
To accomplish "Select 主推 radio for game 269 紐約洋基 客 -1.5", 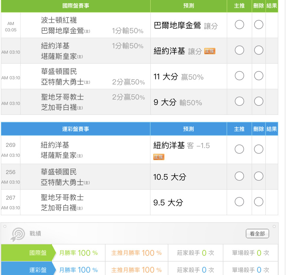I will pyautogui.click(x=239, y=149).
